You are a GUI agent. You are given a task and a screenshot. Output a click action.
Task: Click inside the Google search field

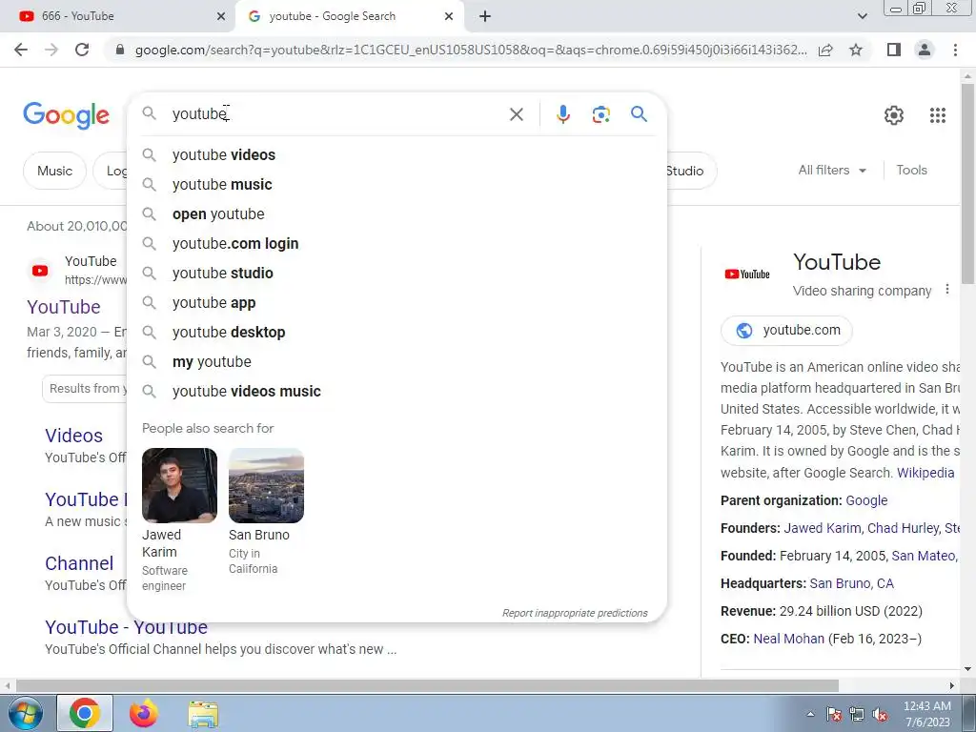pyautogui.click(x=336, y=114)
